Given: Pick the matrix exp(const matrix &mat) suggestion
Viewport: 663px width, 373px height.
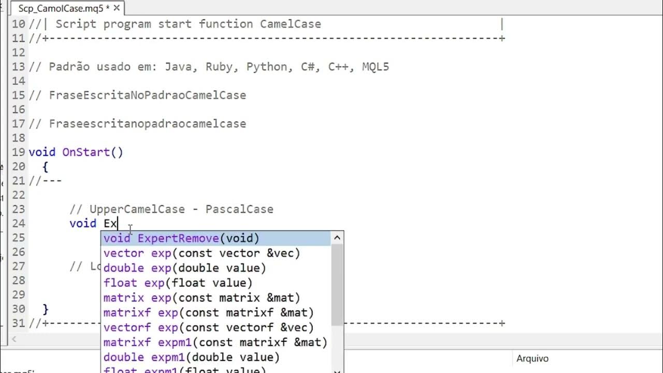Looking at the screenshot, I should click(x=201, y=298).
